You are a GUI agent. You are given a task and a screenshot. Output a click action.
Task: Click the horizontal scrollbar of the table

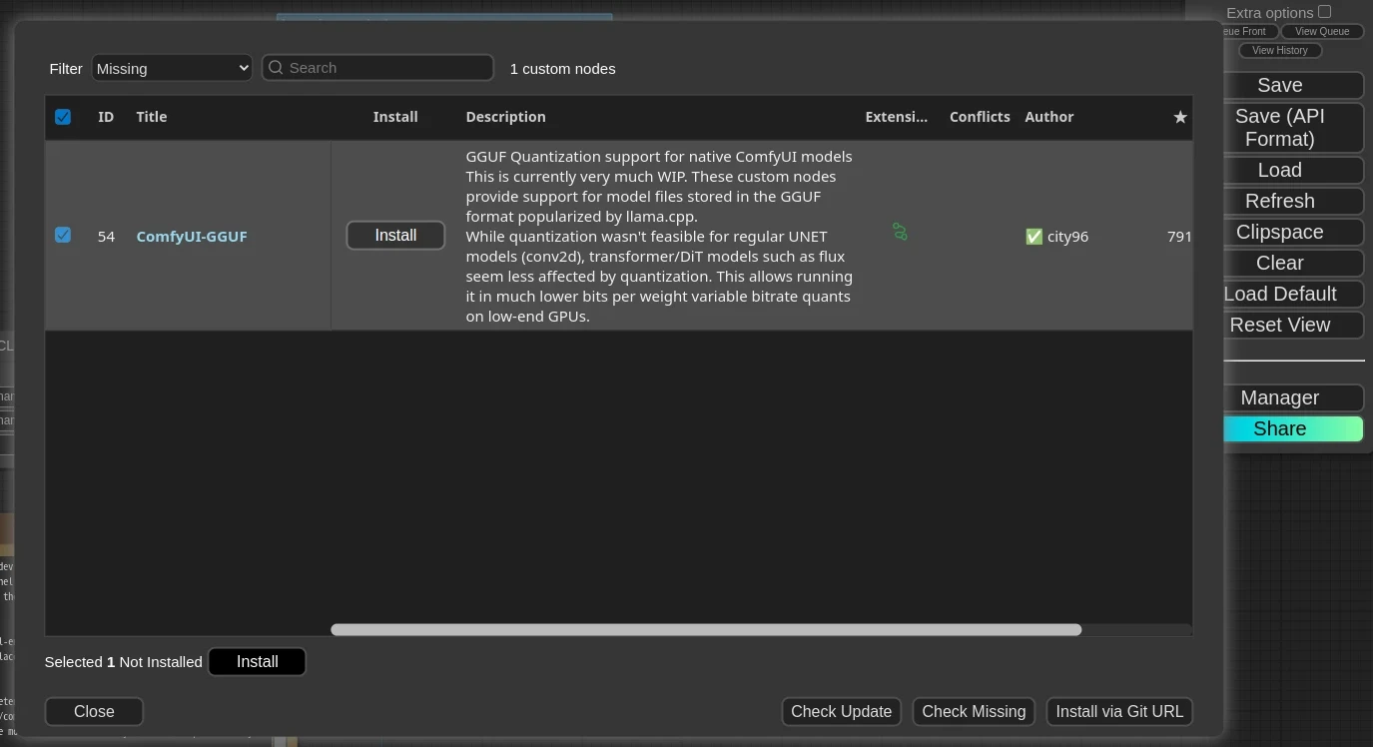[x=706, y=630]
